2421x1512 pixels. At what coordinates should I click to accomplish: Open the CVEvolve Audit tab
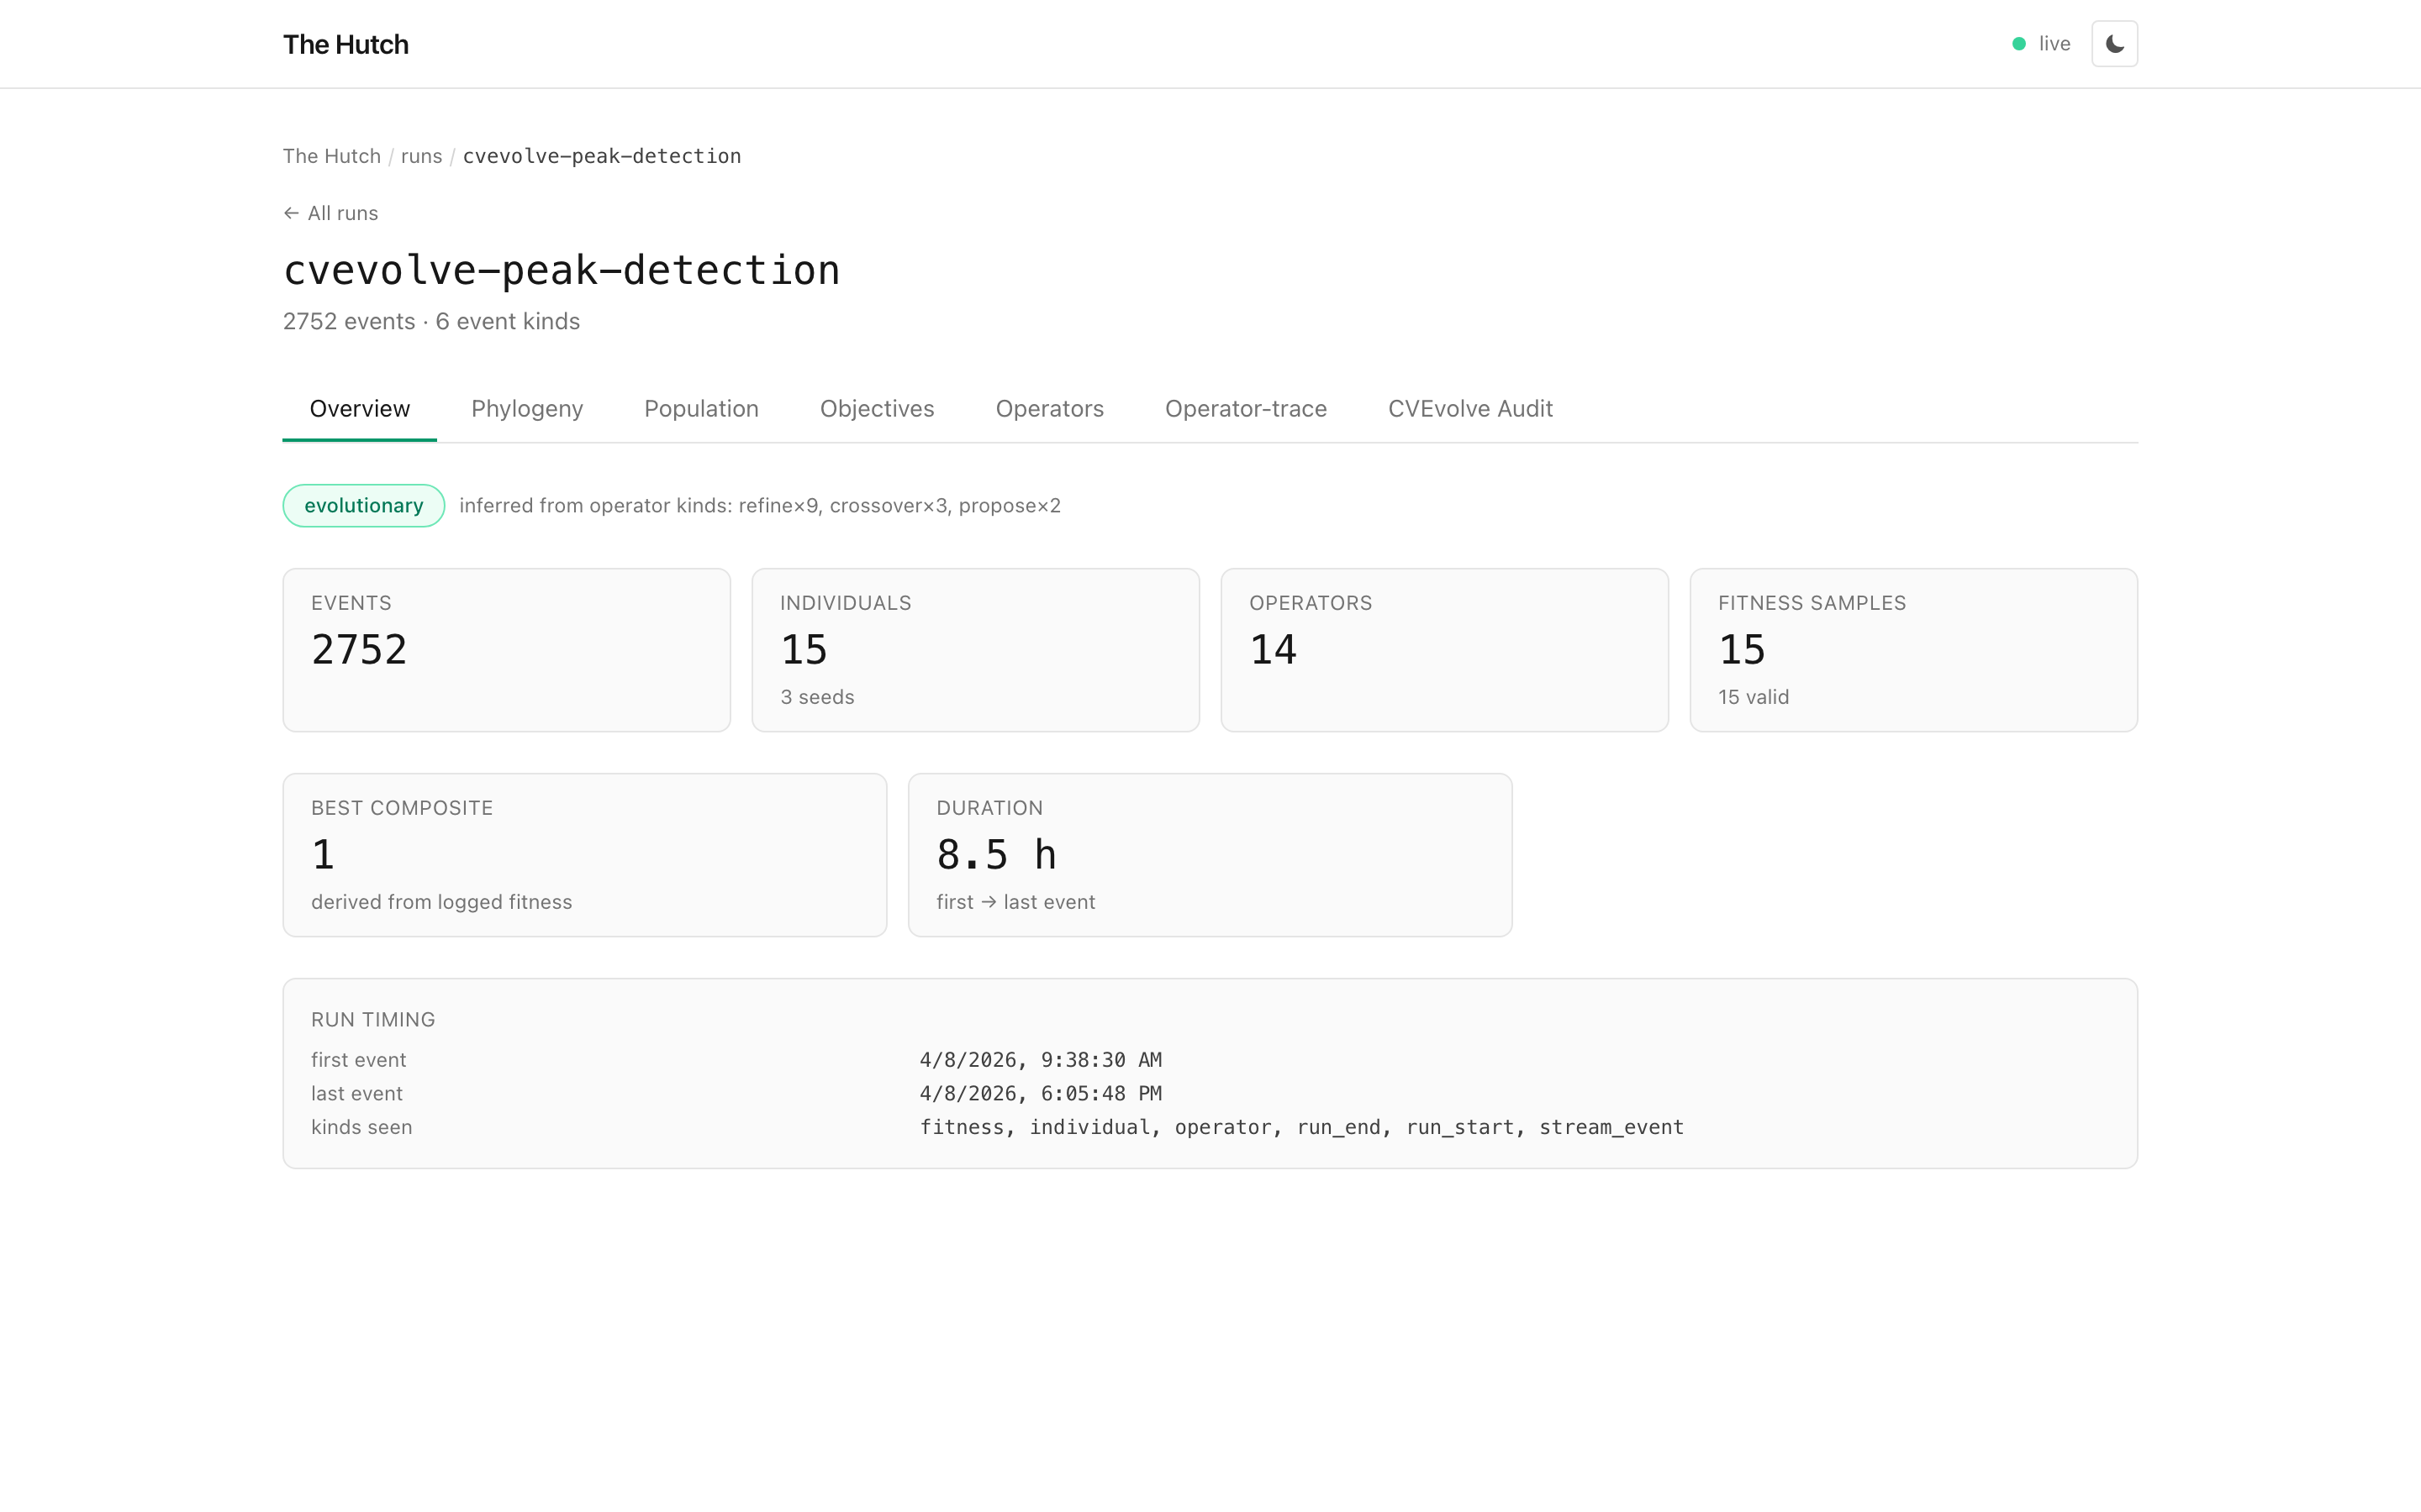point(1469,409)
